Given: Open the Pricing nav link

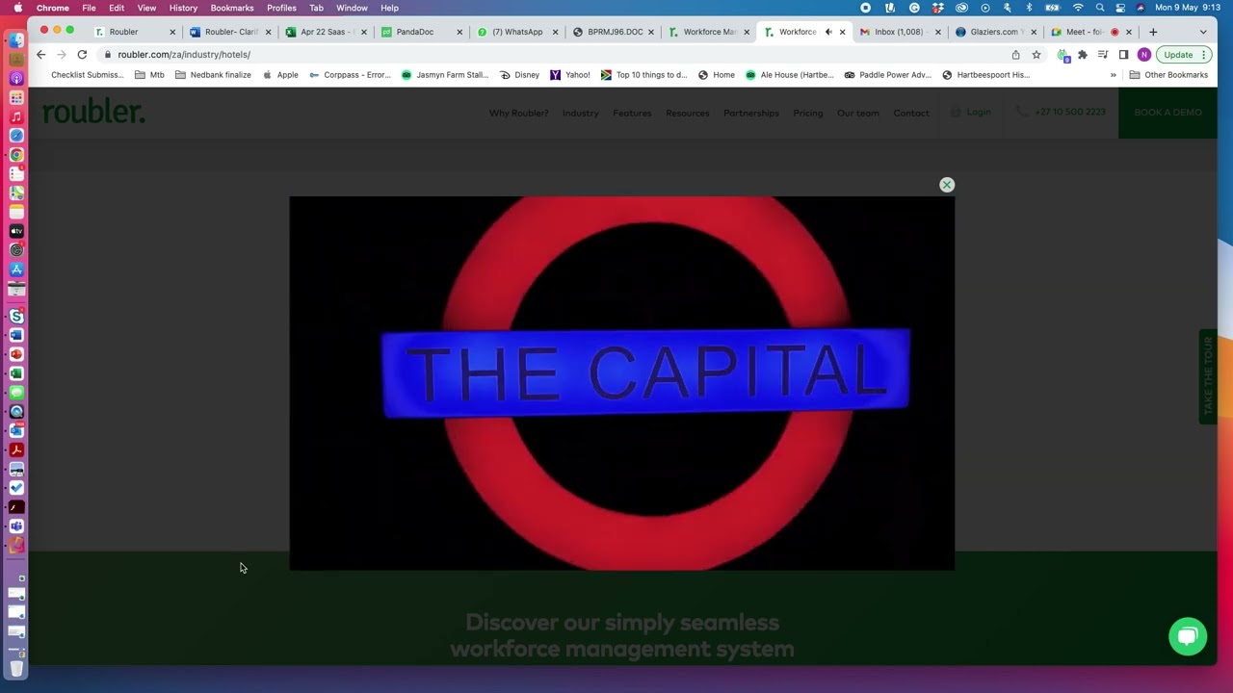Looking at the screenshot, I should pos(807,113).
